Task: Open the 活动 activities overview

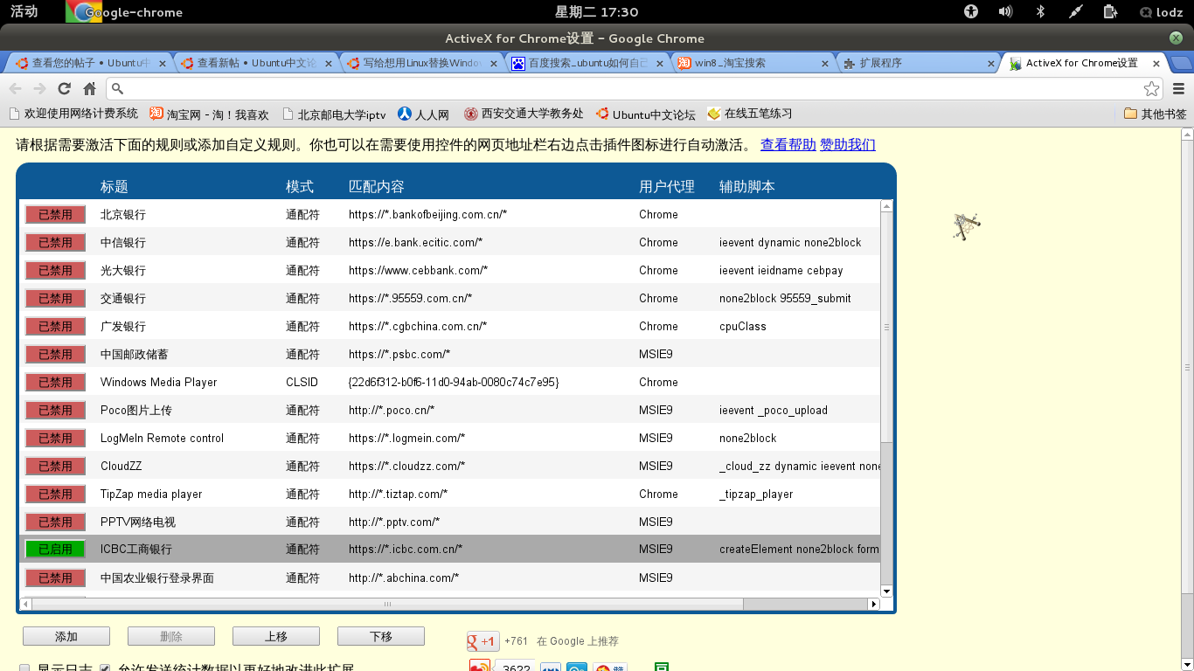Action: click(x=24, y=11)
